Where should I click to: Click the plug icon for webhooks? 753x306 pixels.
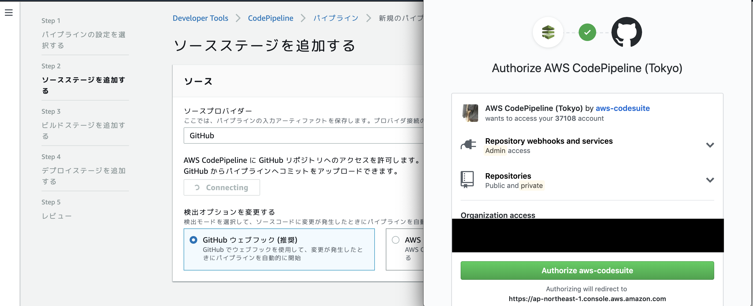tap(468, 145)
